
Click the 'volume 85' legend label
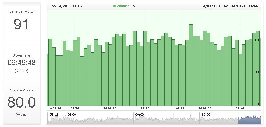(125, 6)
